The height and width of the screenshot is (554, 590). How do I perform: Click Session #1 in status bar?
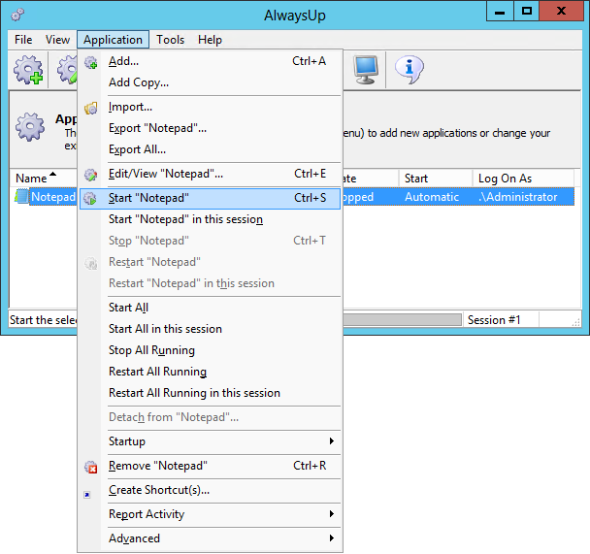tap(494, 320)
